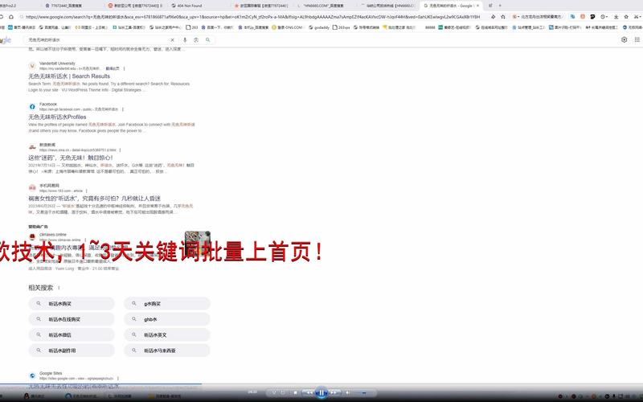Viewport: 643px width, 402px height.
Task: Click the media player seek progress bar
Action: click(x=321, y=384)
